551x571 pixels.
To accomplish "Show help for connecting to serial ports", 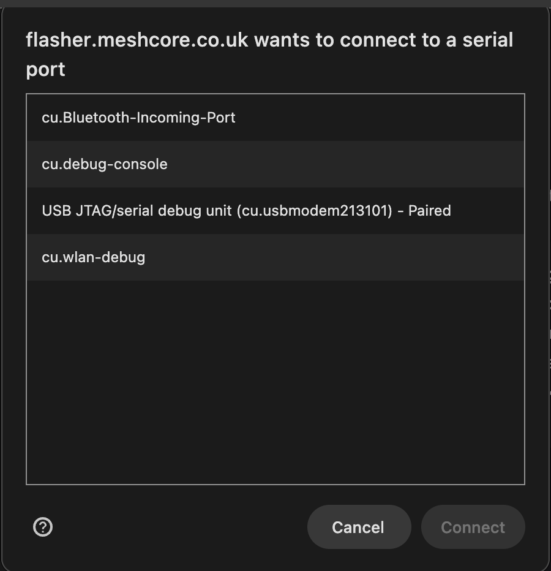I will click(x=43, y=527).
